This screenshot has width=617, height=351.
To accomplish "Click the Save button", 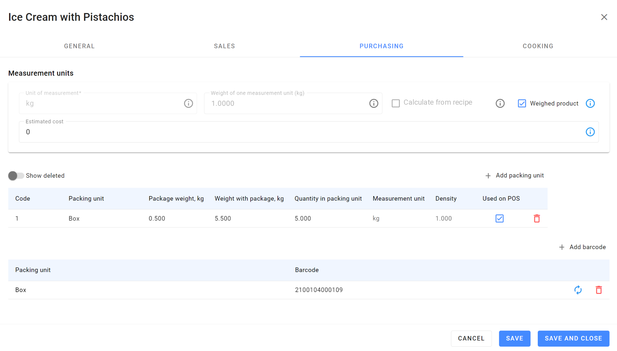I will tap(515, 338).
